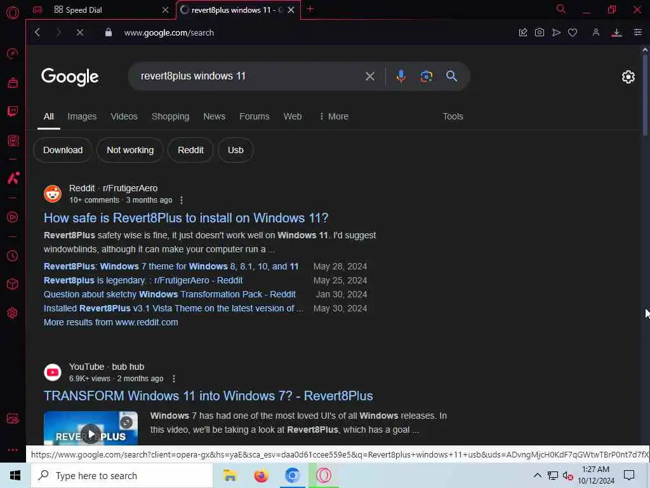Select the Shopping results tab
This screenshot has height=488, width=650.
[170, 117]
